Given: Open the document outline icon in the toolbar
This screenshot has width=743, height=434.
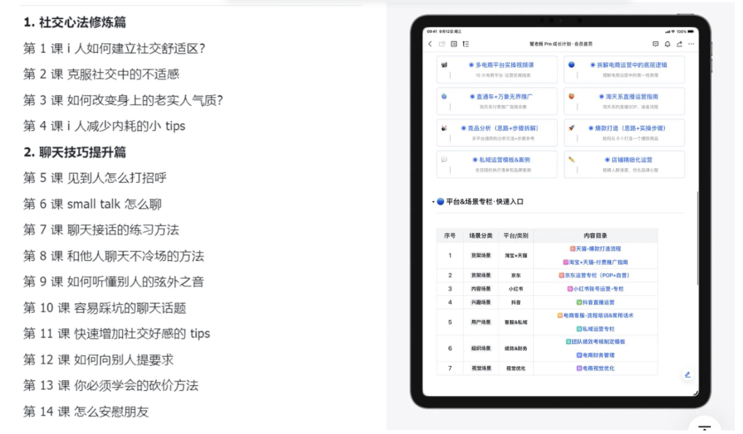Looking at the screenshot, I should pyautogui.click(x=465, y=44).
